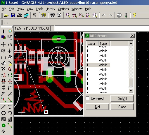Select the Cut tool with the scissors icon
This screenshot has height=135, width=149.
pyautogui.click(x=4, y=63)
